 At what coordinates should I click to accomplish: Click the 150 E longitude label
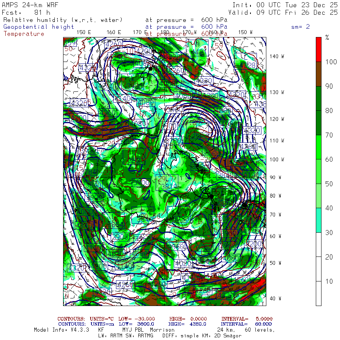click(83, 32)
